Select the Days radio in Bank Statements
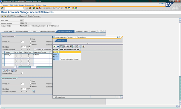Screen dimensions: 181x109 pos(30,39)
